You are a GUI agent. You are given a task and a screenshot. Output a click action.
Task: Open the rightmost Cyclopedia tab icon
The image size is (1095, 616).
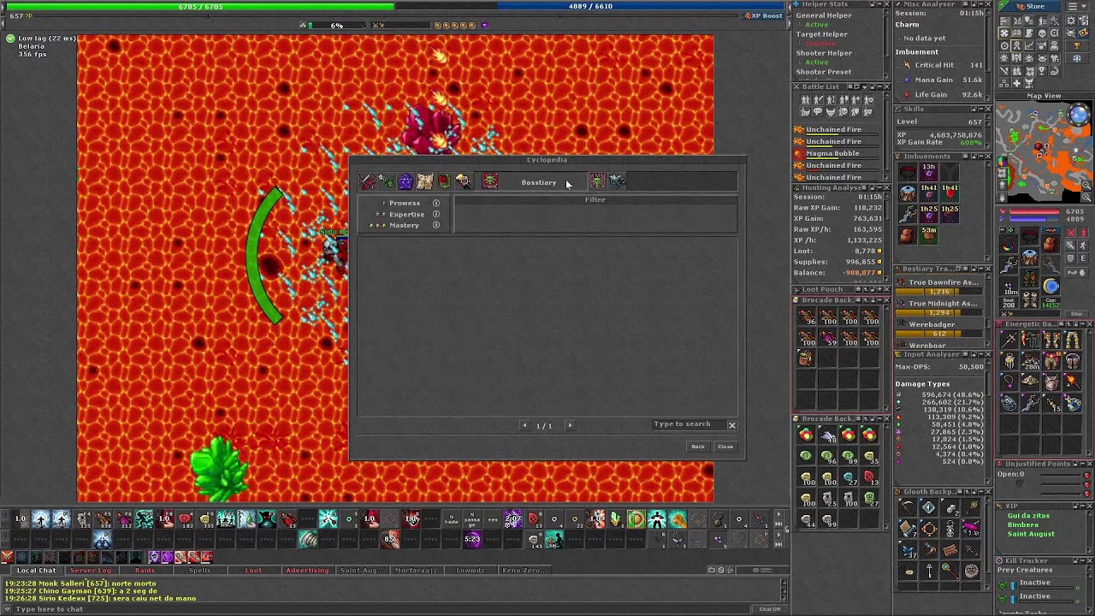617,181
